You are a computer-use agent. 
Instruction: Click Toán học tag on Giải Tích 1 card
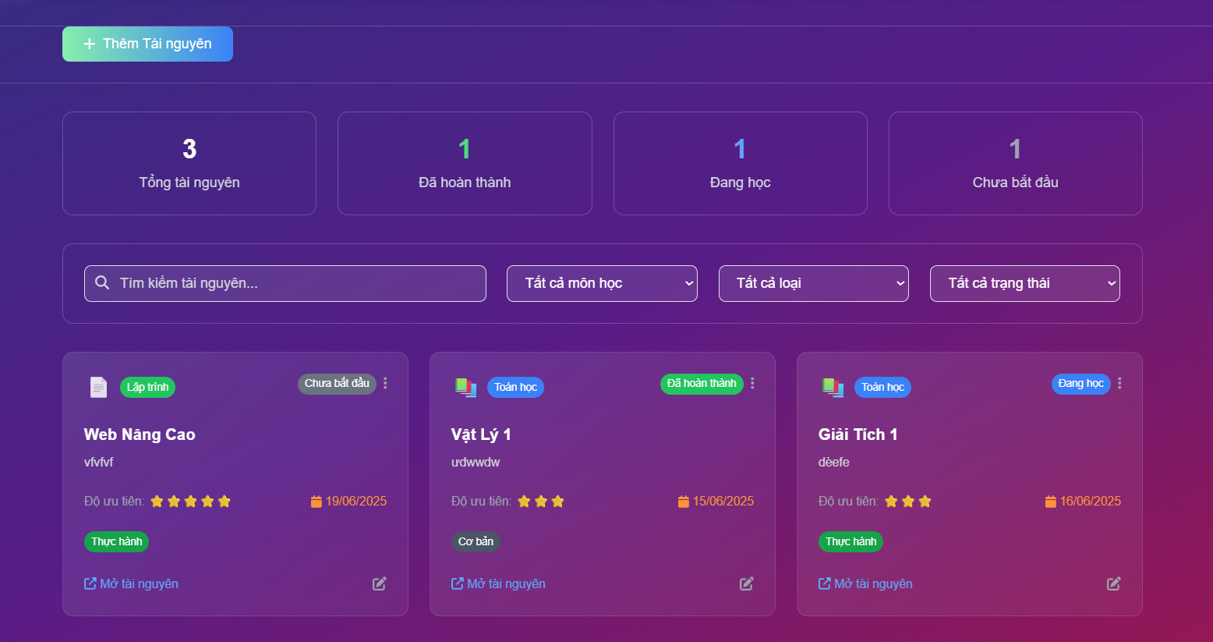(882, 387)
